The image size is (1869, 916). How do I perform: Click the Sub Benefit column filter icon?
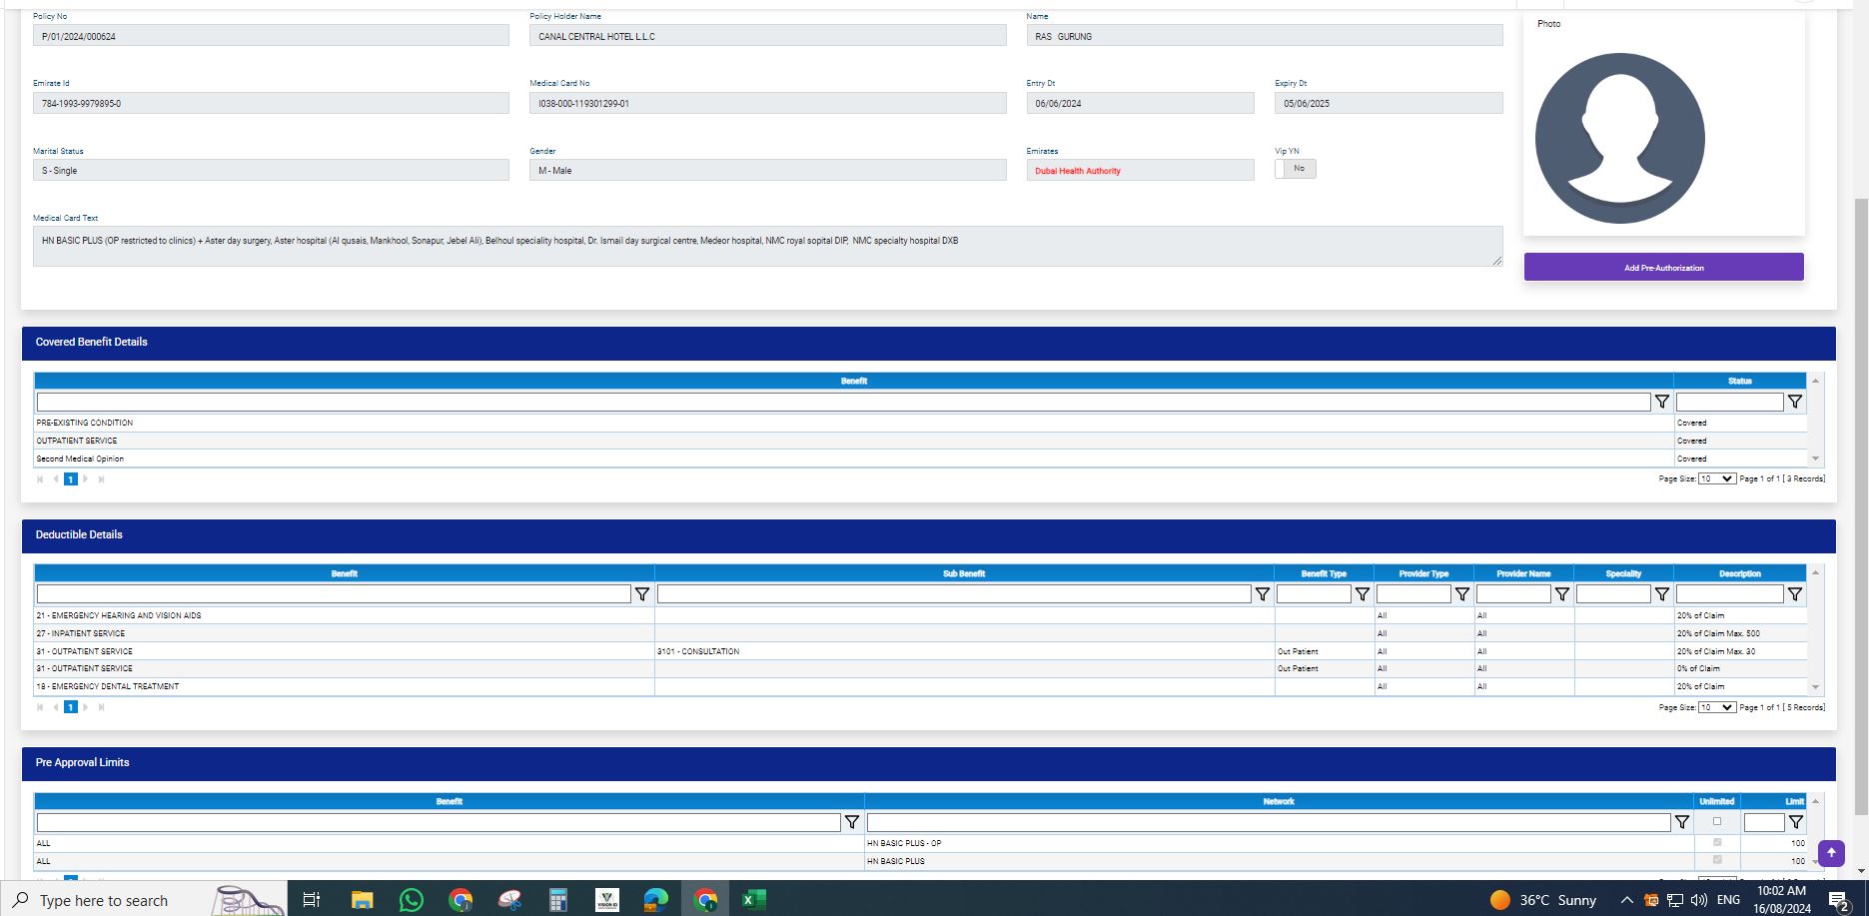[x=1262, y=594]
